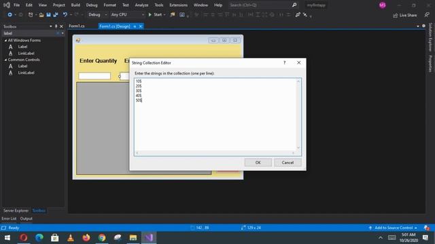Screen dimensions: 435x244
Task: Open the Add to Source Control dropdown
Action: tap(416, 228)
